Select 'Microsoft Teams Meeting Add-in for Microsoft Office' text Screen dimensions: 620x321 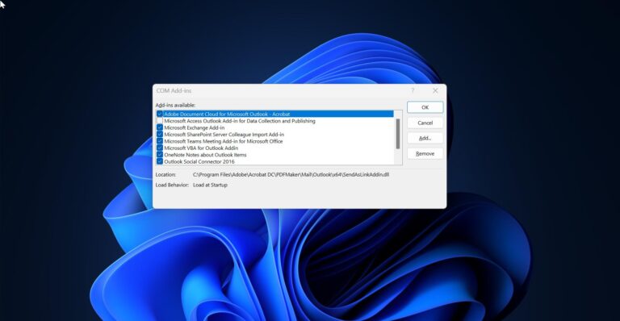click(224, 141)
